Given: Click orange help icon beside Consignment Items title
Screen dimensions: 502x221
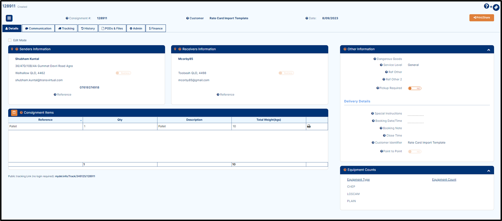Looking at the screenshot, I should [21, 113].
